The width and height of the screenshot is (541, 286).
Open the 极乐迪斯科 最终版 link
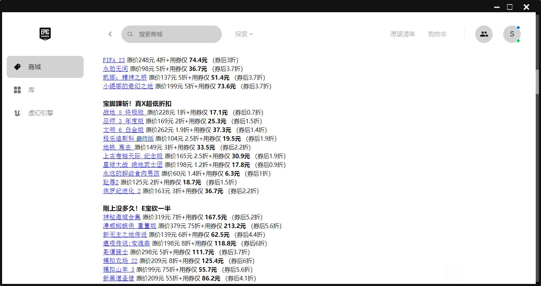point(128,139)
